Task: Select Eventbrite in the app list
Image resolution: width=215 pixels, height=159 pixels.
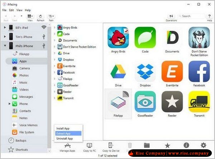Action: pos(69,66)
